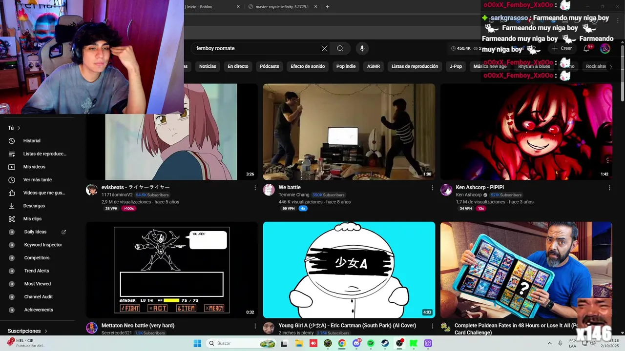Open Chrome from the taskbar
This screenshot has width=625, height=351.
tap(342, 343)
